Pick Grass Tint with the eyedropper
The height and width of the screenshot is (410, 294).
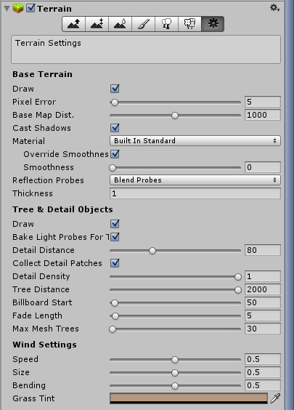(x=275, y=398)
